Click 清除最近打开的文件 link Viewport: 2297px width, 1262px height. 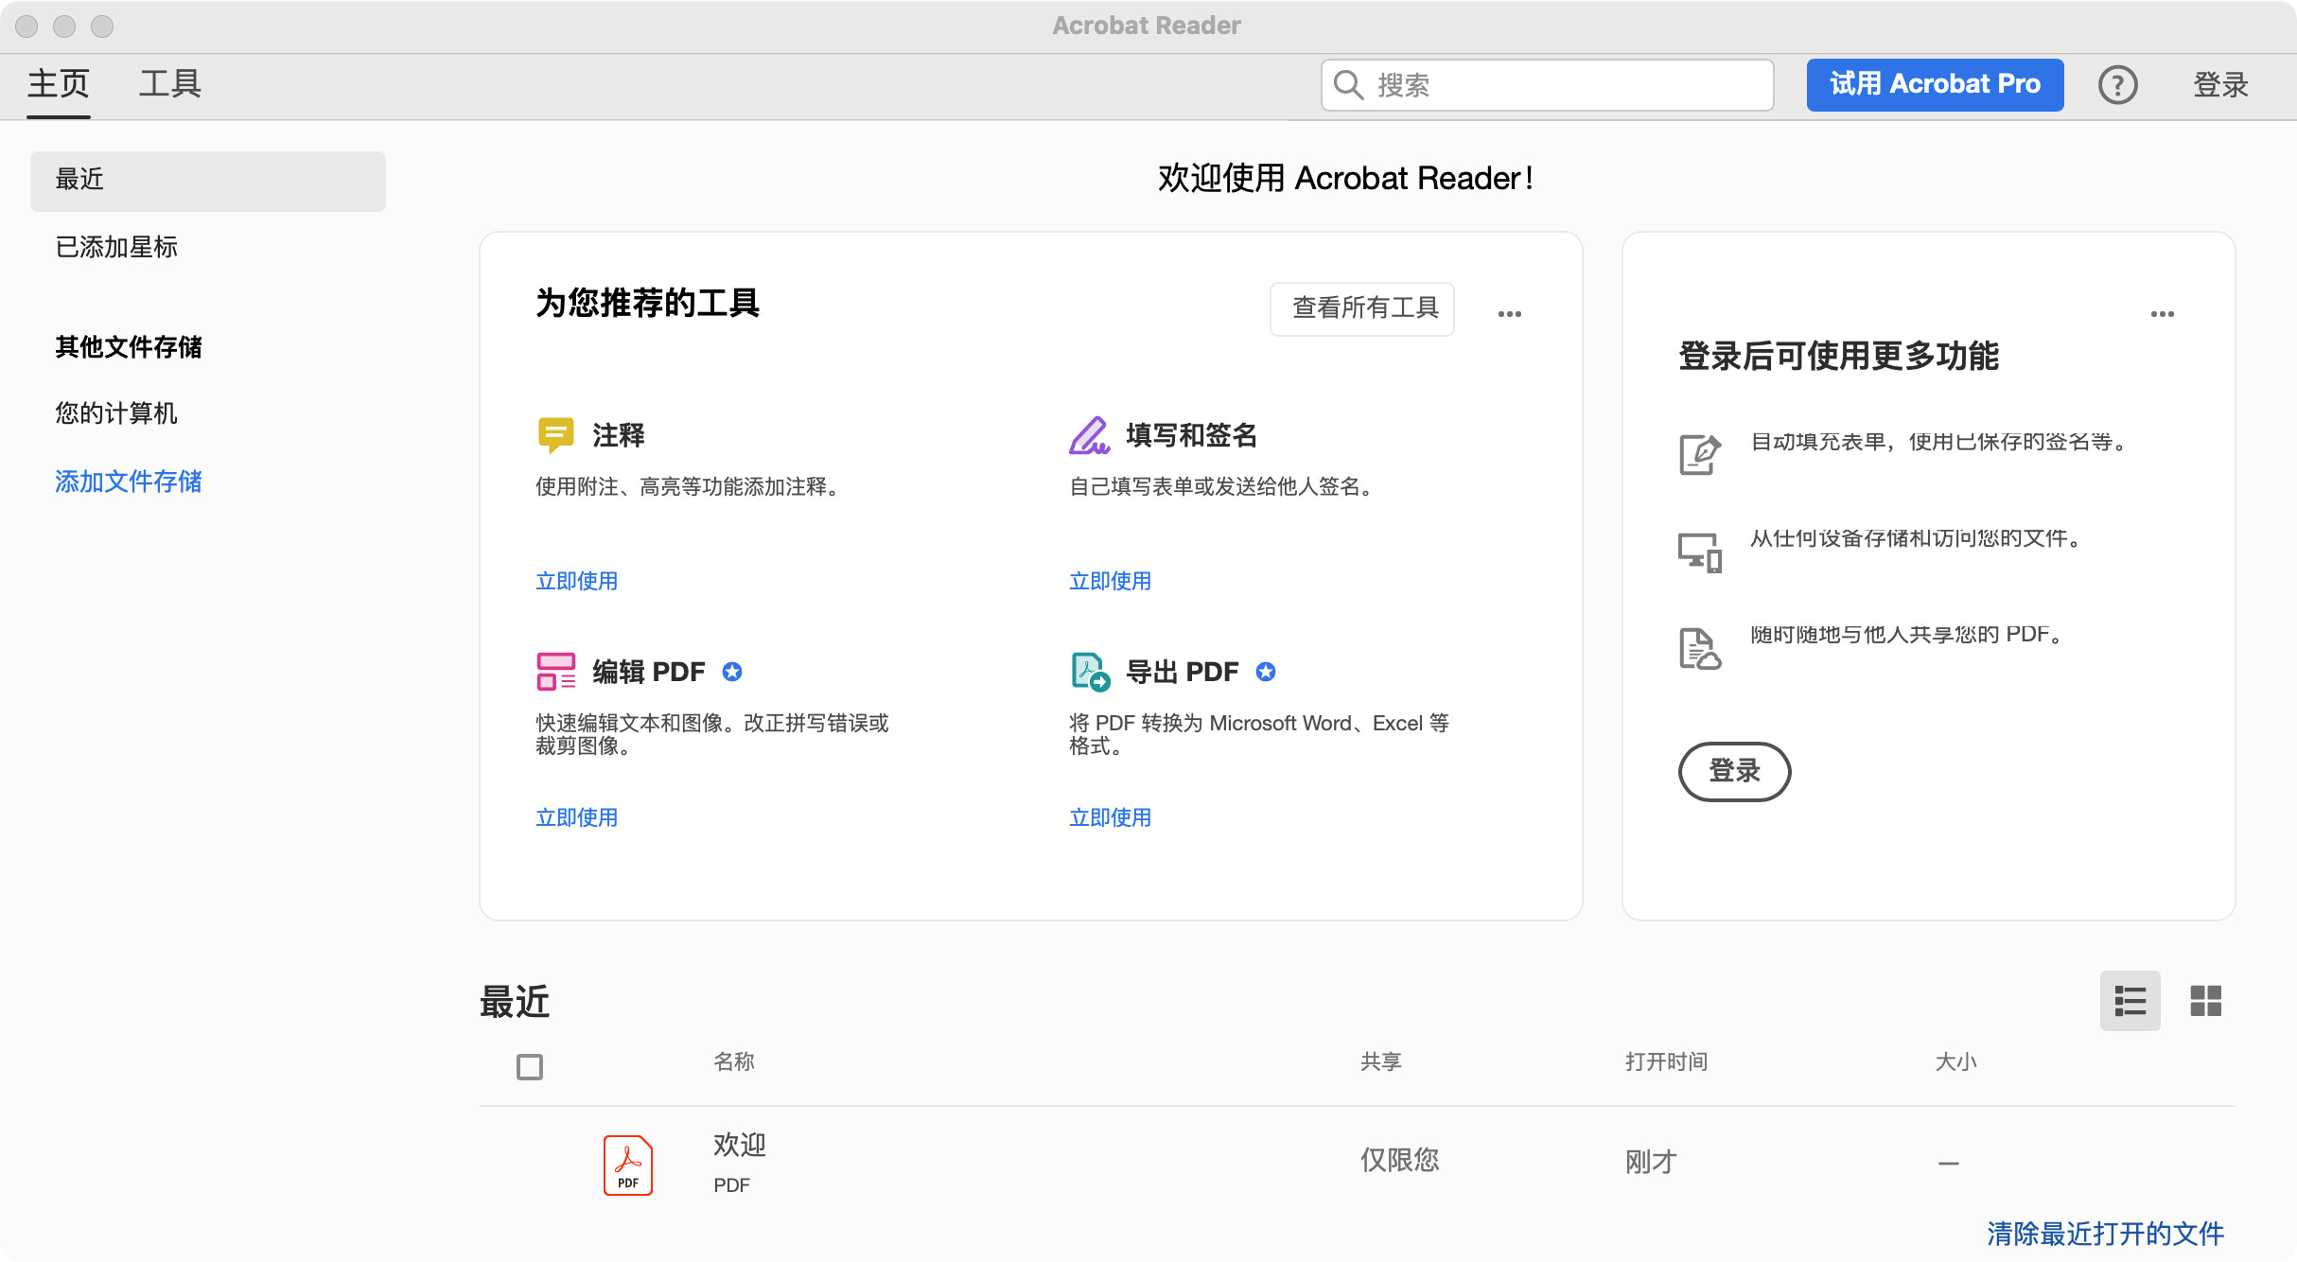[2106, 1234]
